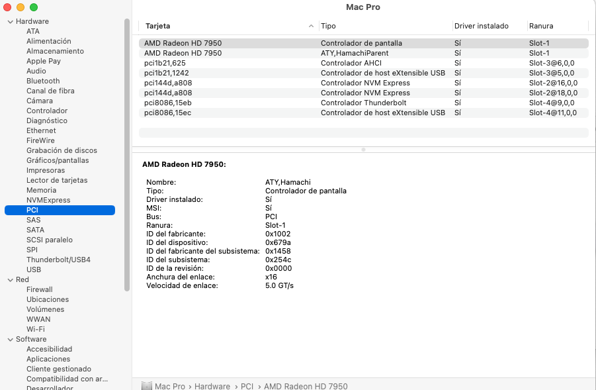Select pci144d,a808 row in Slot-2@16,0,0
The width and height of the screenshot is (596, 390).
(x=363, y=83)
